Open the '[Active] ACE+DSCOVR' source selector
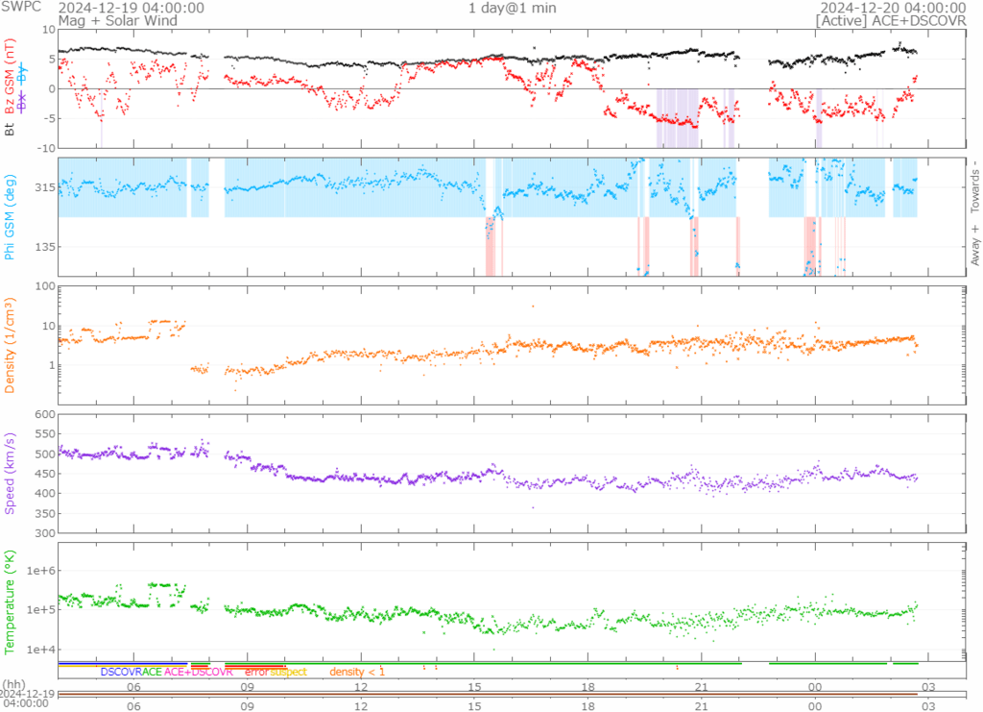 [x=891, y=20]
